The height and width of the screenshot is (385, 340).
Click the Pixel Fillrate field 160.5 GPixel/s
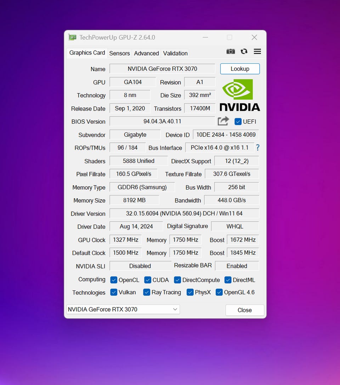click(x=133, y=174)
